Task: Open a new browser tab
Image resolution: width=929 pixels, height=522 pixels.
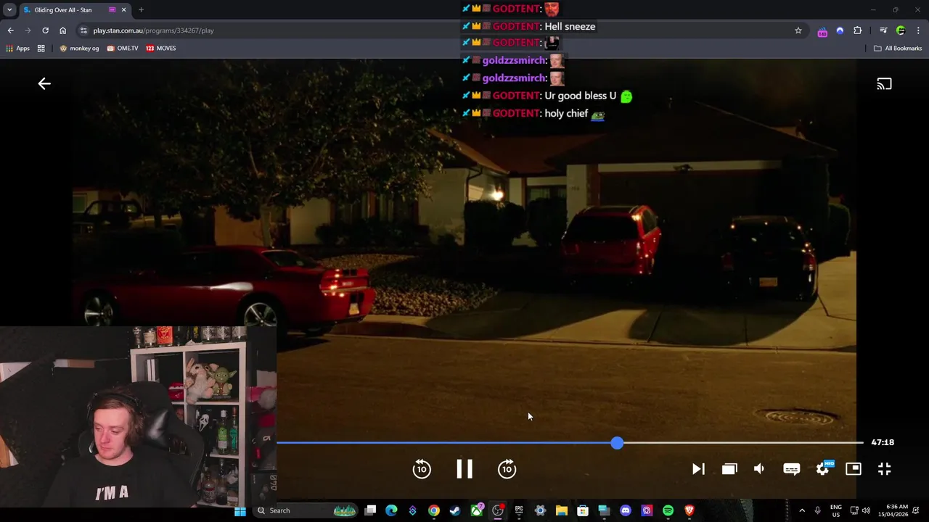Action: click(x=141, y=10)
